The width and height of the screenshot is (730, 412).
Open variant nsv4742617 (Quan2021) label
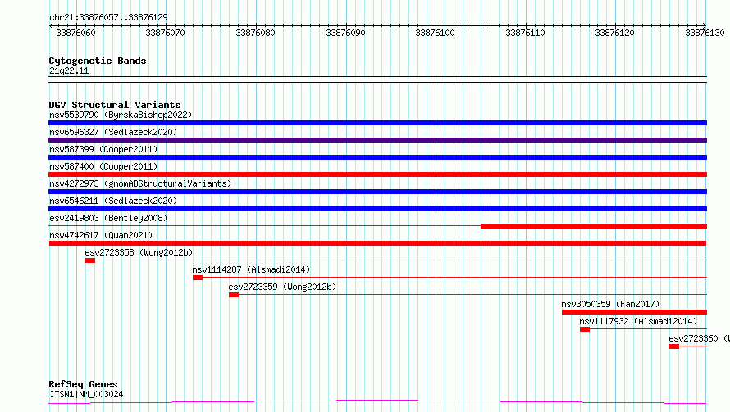pos(101,235)
